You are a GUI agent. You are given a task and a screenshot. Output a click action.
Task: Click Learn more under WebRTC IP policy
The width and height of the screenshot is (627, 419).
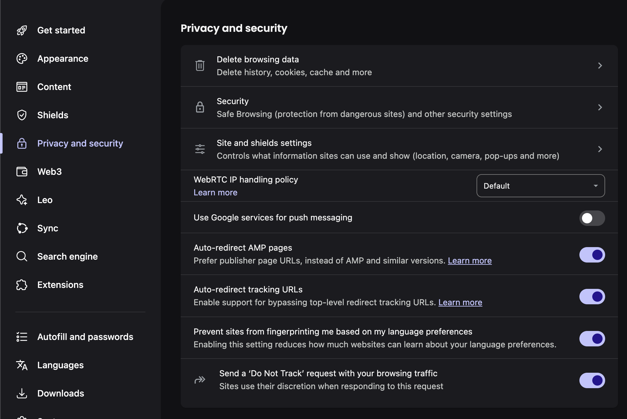[x=215, y=192]
